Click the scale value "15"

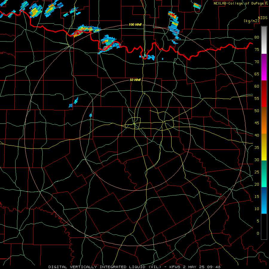tap(257, 197)
